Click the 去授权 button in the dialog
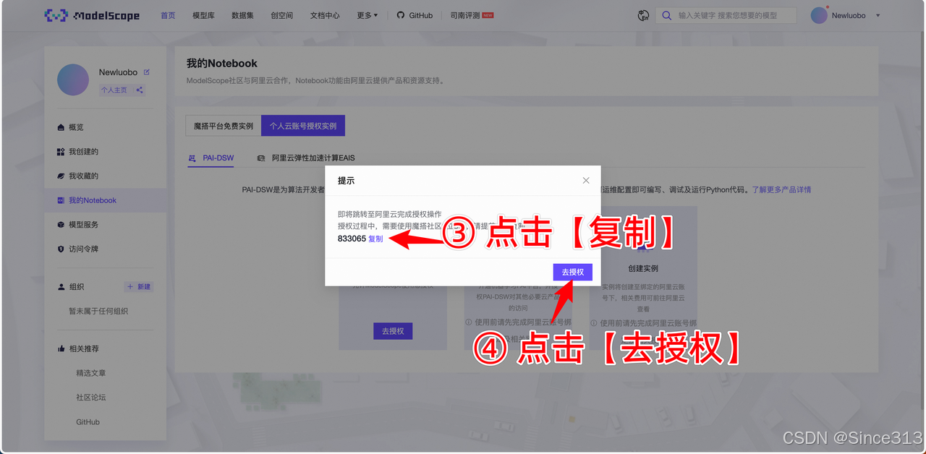 point(573,272)
